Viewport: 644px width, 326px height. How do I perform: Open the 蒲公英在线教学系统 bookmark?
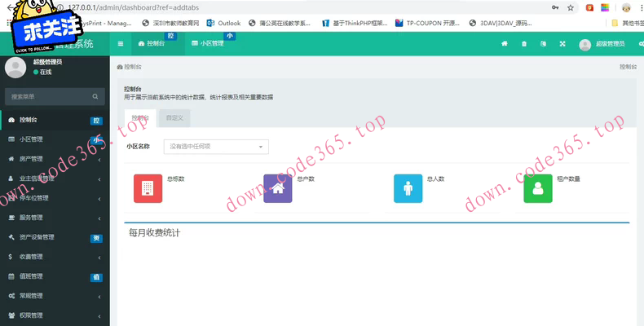pos(280,23)
